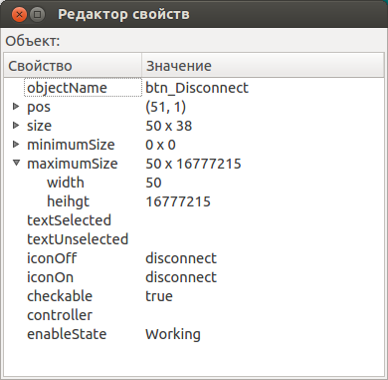Select the textUnselected property
This screenshot has width=388, height=380.
click(x=78, y=239)
